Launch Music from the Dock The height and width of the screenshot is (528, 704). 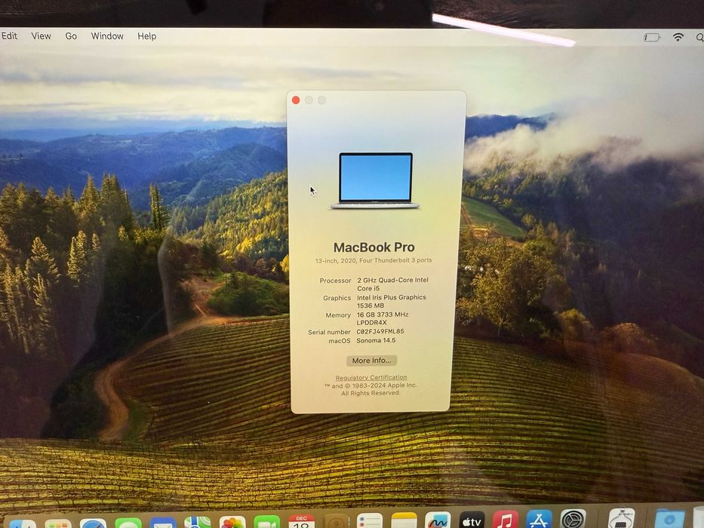[x=505, y=519]
